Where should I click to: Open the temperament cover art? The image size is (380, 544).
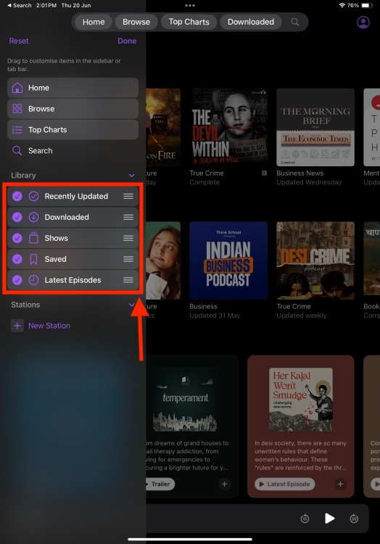click(x=185, y=400)
